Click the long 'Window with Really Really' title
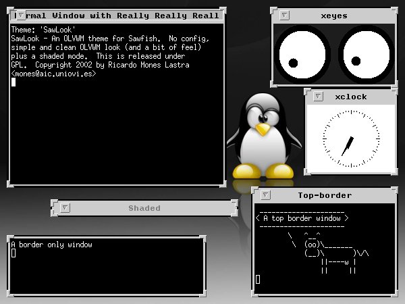The height and width of the screenshot is (304, 405). 117,16
